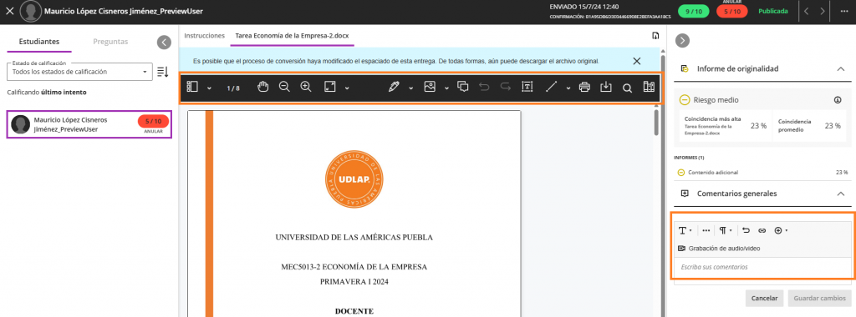Click the Riesgo medio info icon
This screenshot has height=317, width=856.
[838, 100]
